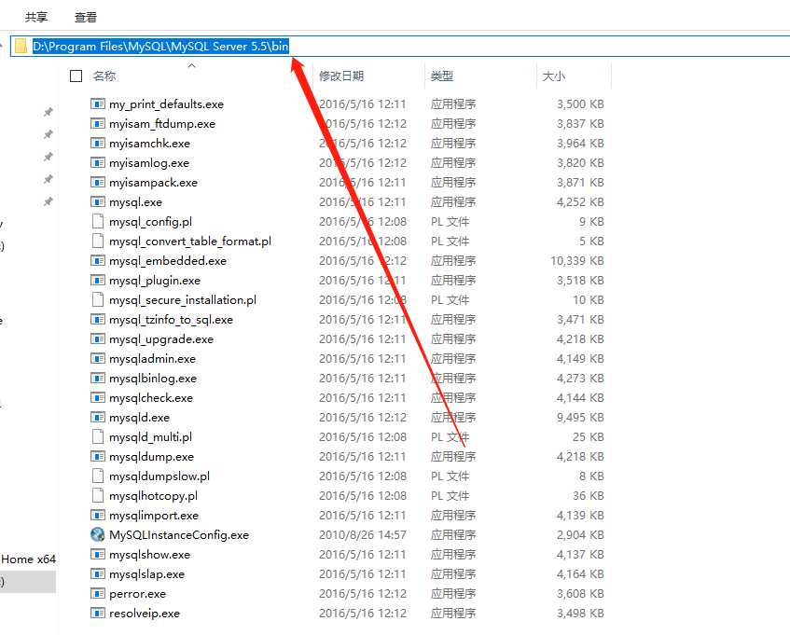The width and height of the screenshot is (790, 635).
Task: Select the mysqld_multi.pl file icon
Action: pos(98,436)
